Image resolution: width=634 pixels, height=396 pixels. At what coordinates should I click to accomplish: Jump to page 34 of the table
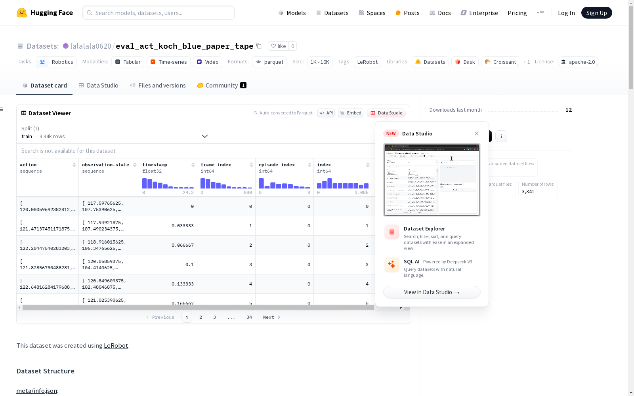coord(249,317)
